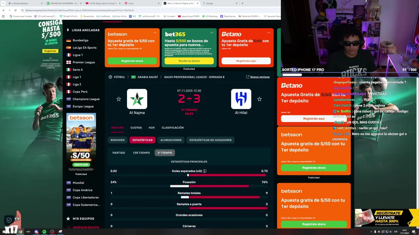419x235 pixels.
Task: Click the betsson Boca Juniors S/50 ad
Action: click(81, 142)
